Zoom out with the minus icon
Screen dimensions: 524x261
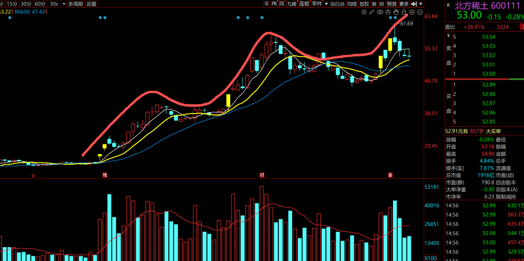click(x=420, y=12)
